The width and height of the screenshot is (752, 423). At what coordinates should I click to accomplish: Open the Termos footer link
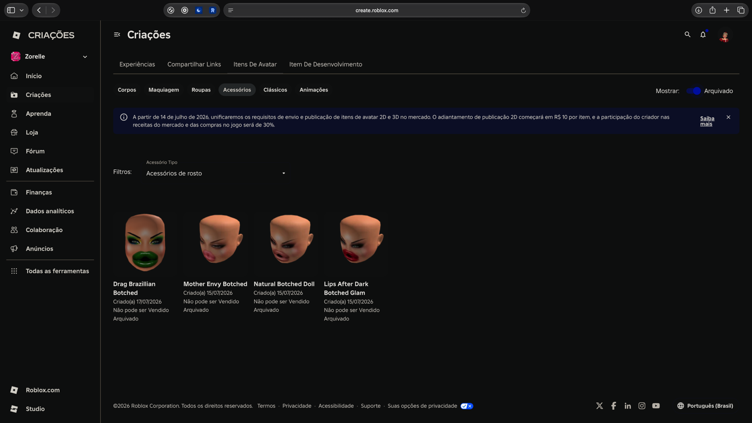tap(266, 406)
